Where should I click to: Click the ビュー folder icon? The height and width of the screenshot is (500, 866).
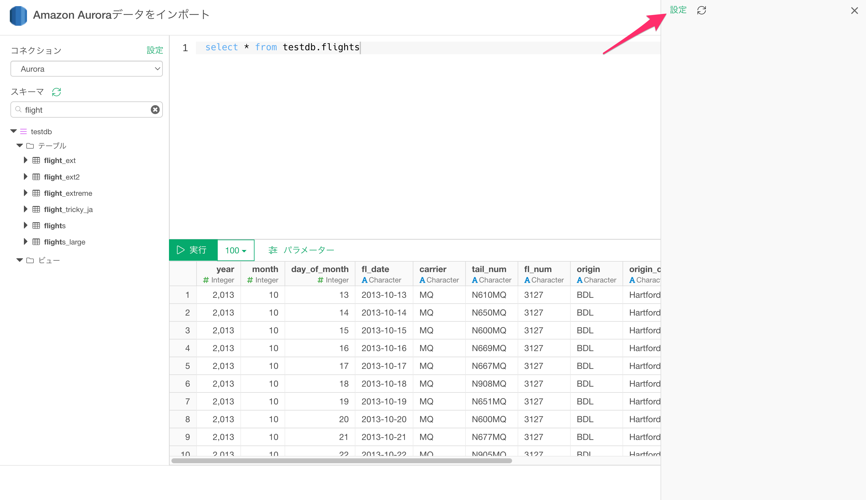[30, 260]
